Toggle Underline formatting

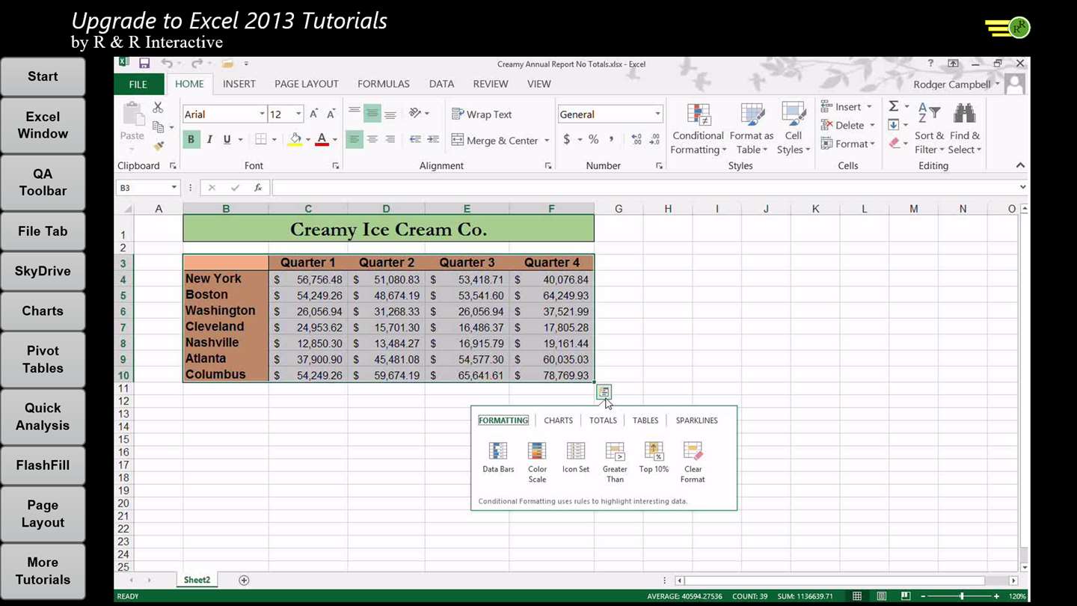(227, 139)
